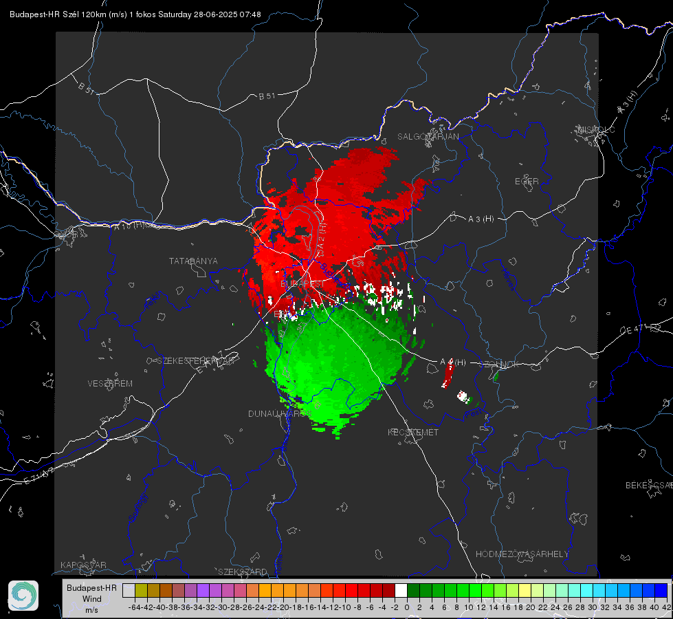The image size is (673, 619).
Task: Click the MISKOLC city label
Action: coord(596,129)
